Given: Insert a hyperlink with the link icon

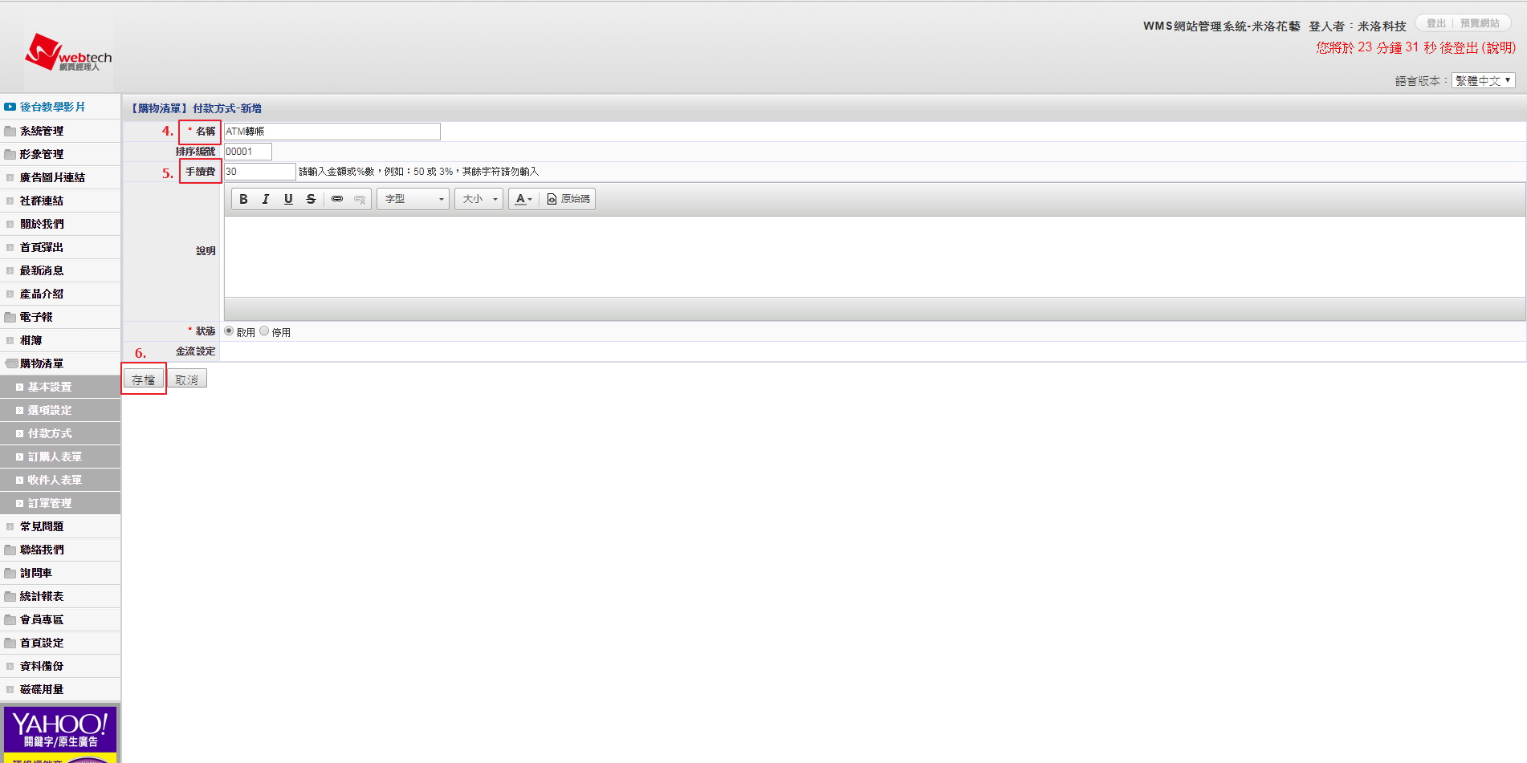Looking at the screenshot, I should tap(337, 199).
